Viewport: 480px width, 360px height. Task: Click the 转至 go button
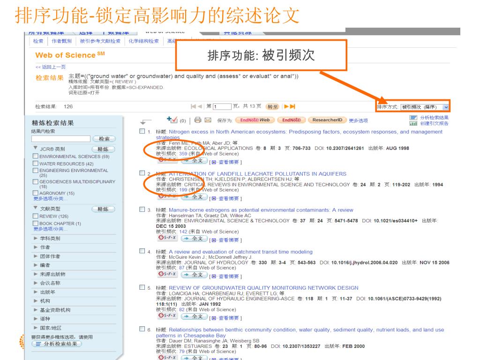272,106
